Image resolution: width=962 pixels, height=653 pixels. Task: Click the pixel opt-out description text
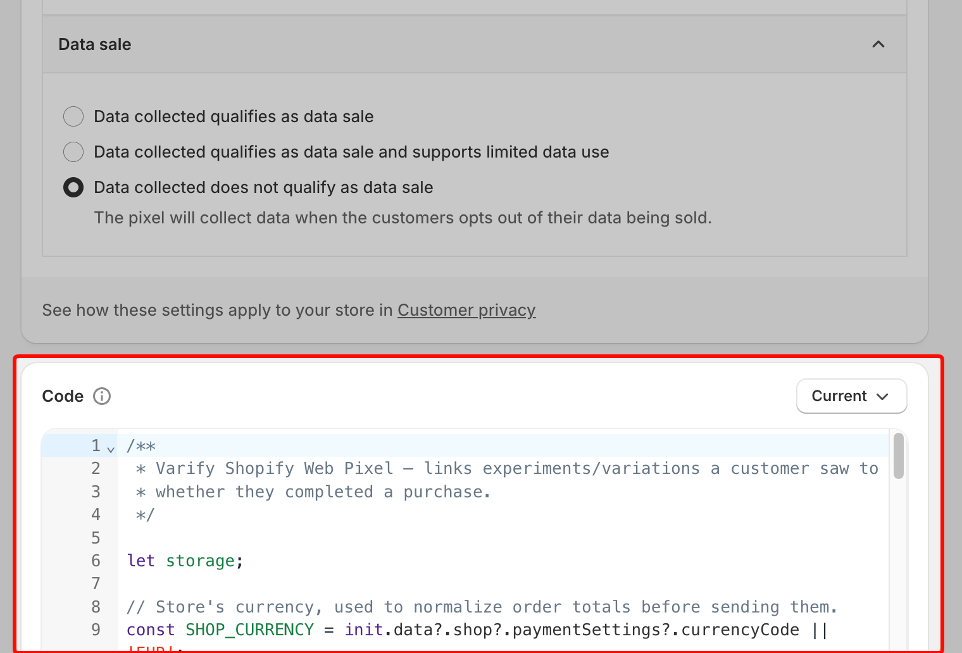[403, 218]
